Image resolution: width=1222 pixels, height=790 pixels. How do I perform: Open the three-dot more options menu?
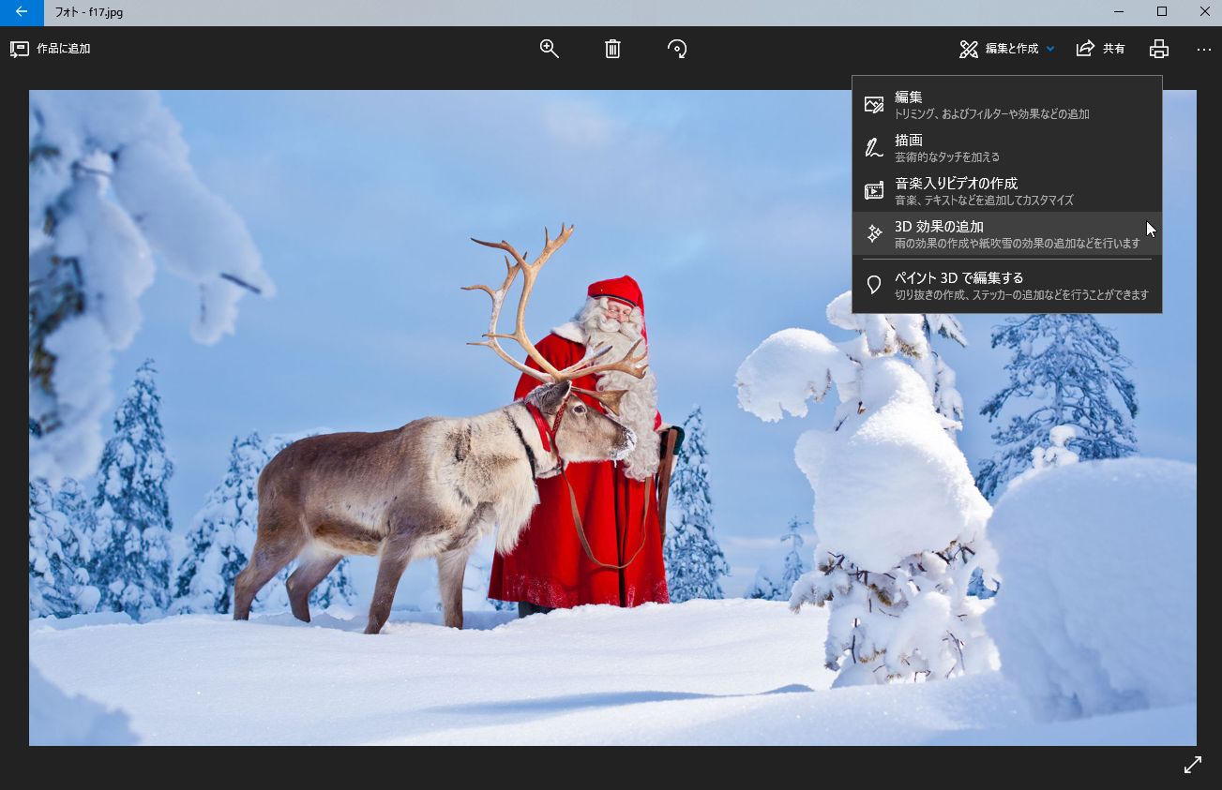tap(1204, 49)
